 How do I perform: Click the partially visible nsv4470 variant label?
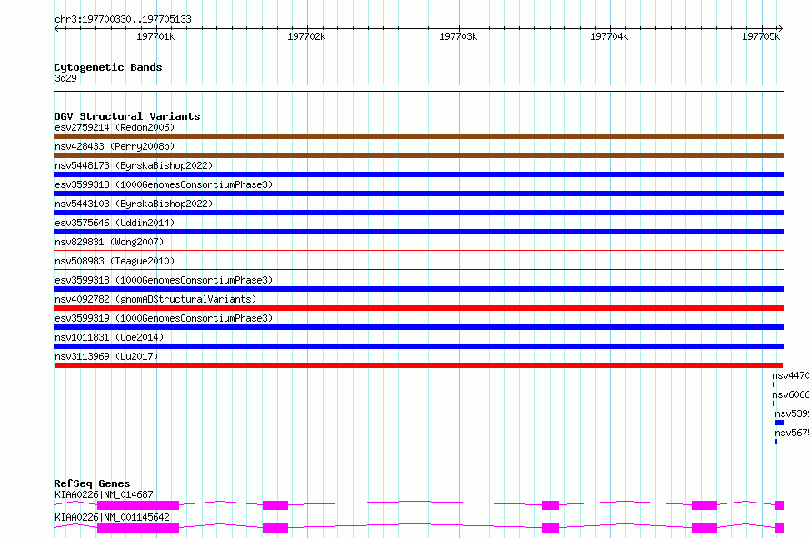pyautogui.click(x=791, y=375)
